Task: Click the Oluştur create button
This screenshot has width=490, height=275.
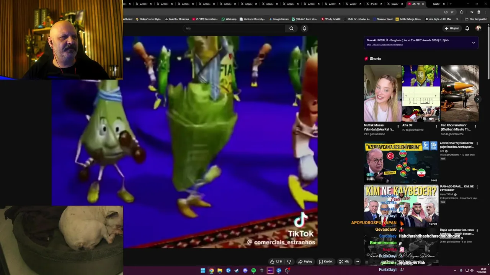Action: pos(452,28)
